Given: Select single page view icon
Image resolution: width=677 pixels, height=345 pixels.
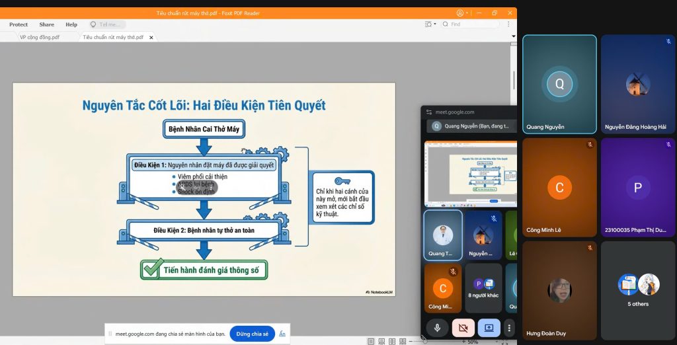Looking at the screenshot, I should 371,341.
